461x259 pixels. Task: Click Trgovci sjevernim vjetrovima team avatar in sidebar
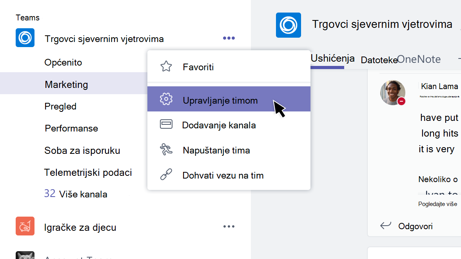[25, 38]
